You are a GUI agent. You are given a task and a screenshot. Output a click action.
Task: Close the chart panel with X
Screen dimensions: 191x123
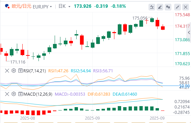[x=186, y=7]
